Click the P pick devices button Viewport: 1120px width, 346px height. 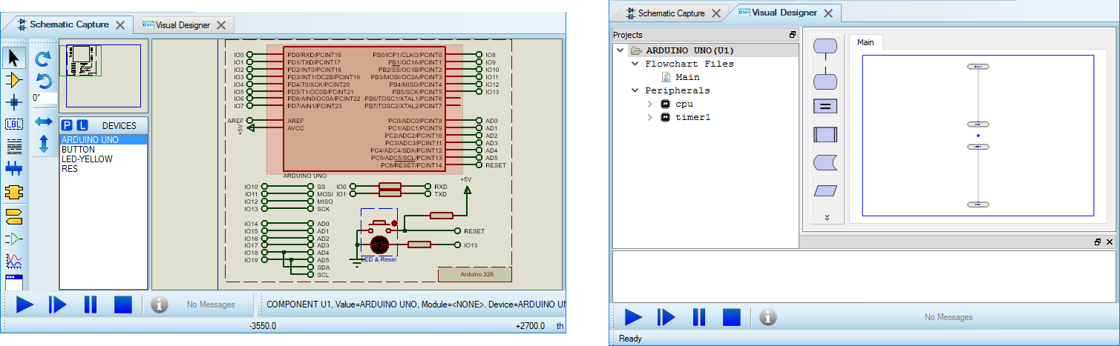(x=67, y=126)
